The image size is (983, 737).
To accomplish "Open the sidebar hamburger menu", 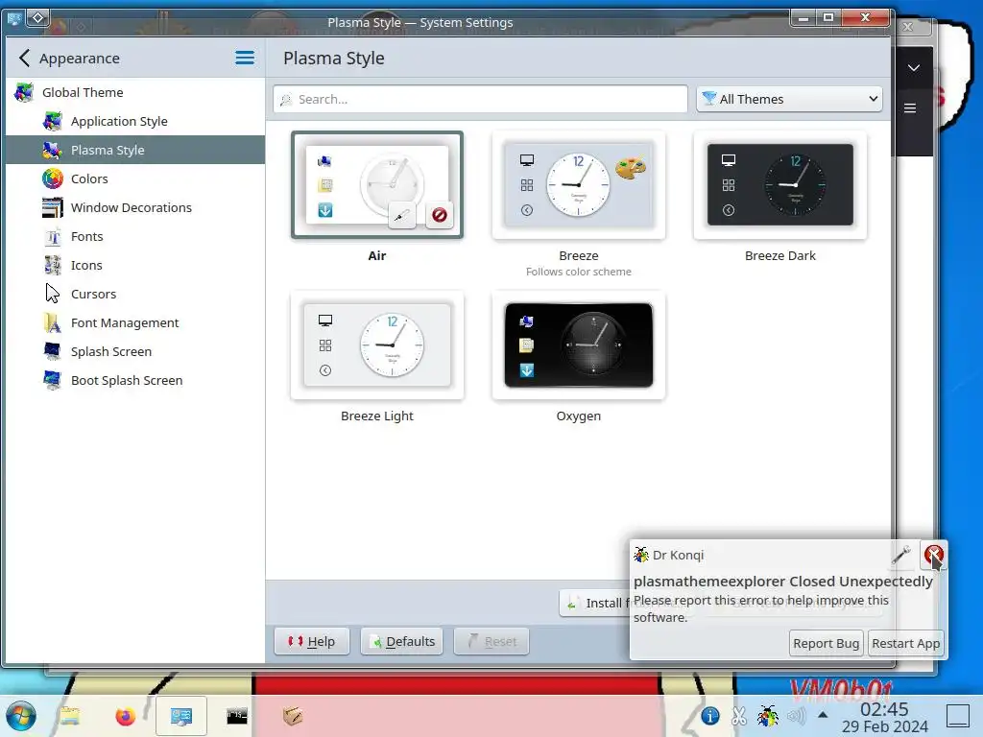I will tap(245, 59).
